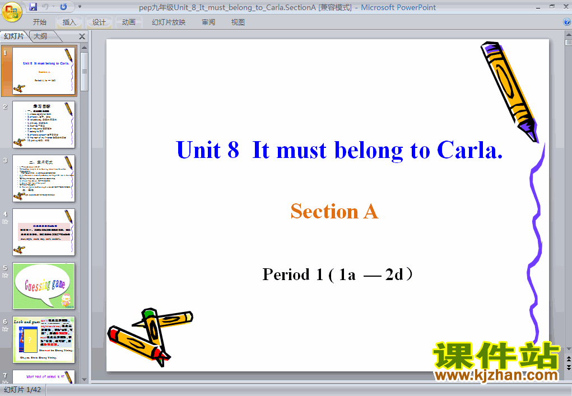The height and width of the screenshot is (396, 572).
Task: Click thumbnail pane scroll down arrow
Action: [x=84, y=380]
